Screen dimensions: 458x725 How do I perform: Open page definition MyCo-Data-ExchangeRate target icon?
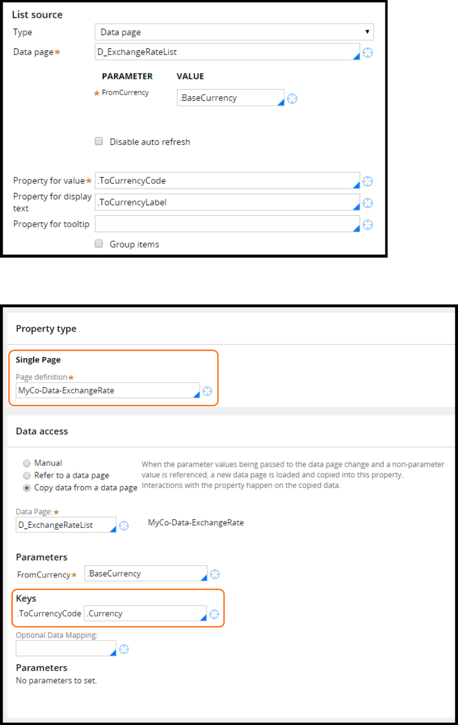[x=207, y=391]
